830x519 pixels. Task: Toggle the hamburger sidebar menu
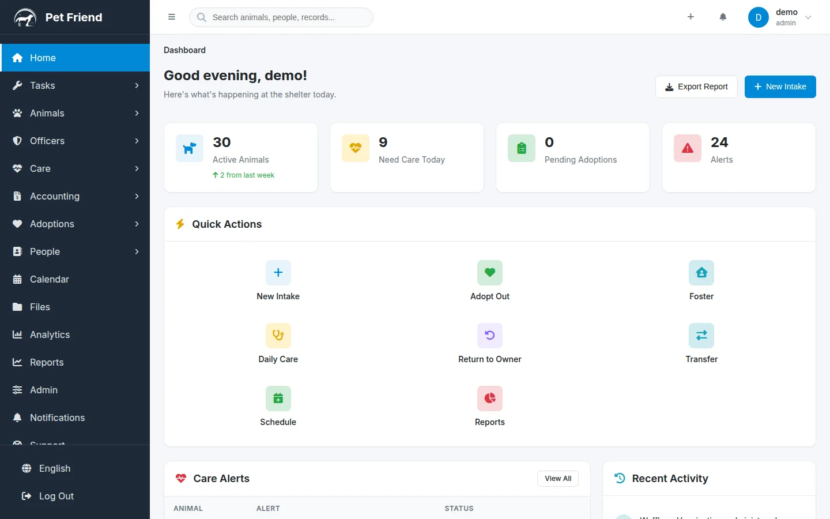(171, 17)
